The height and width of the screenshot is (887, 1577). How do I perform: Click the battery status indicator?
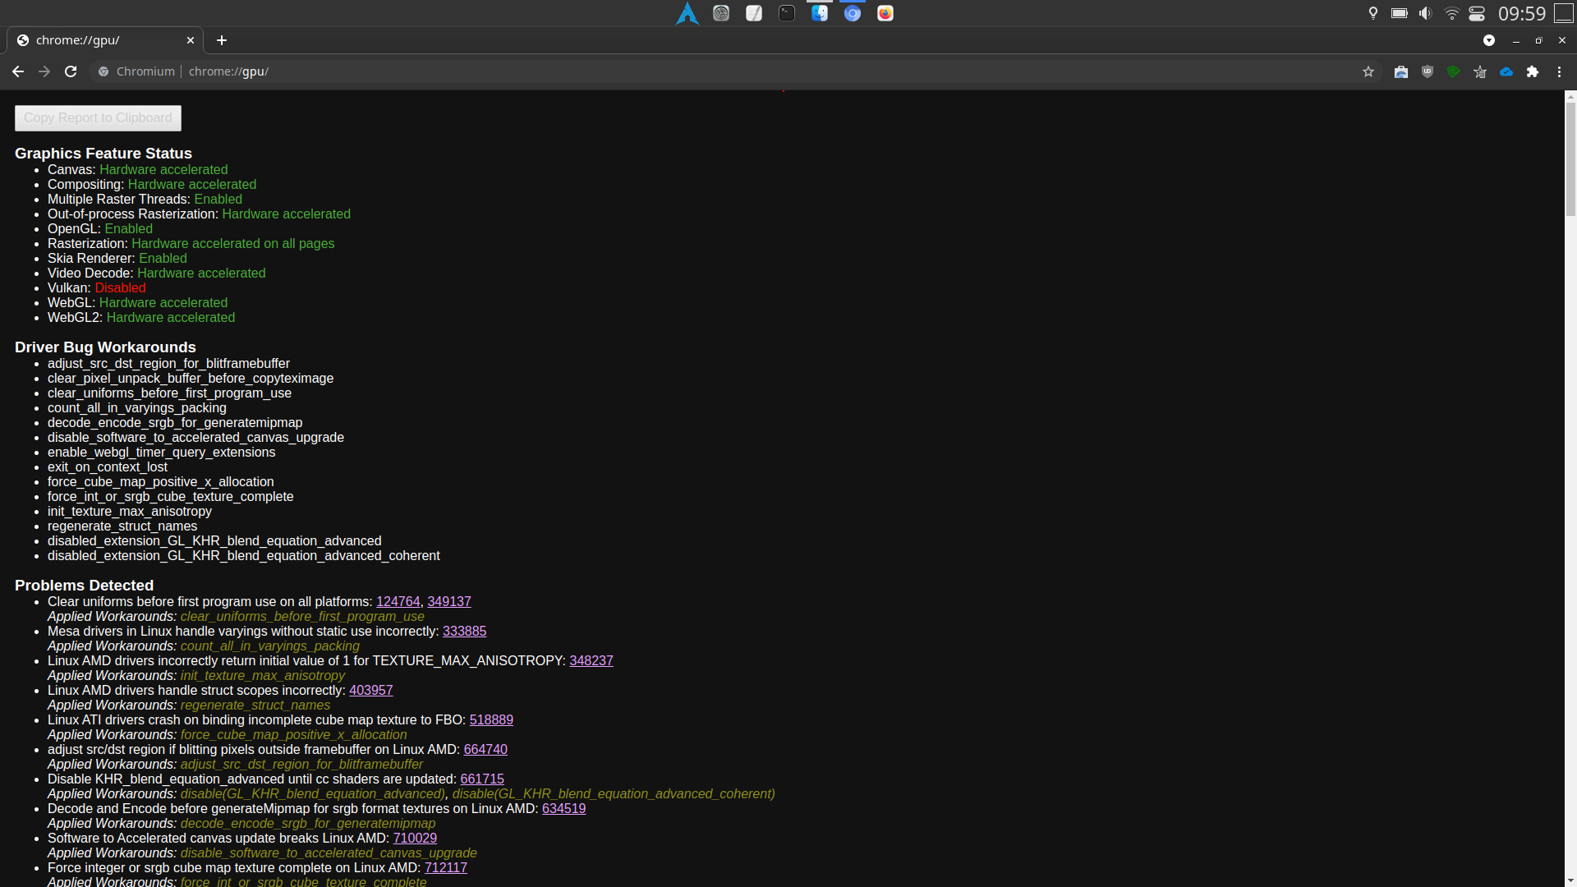(x=1399, y=12)
